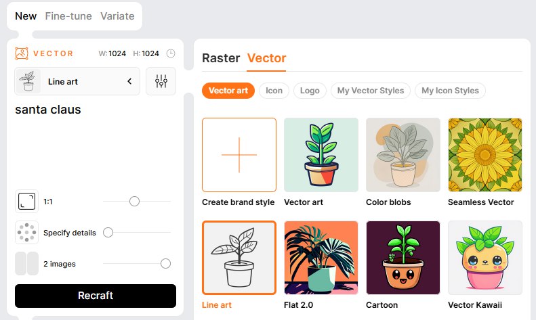Viewport: 536px width, 320px height.
Task: Click the Cartoon label text
Action: pyautogui.click(x=382, y=305)
